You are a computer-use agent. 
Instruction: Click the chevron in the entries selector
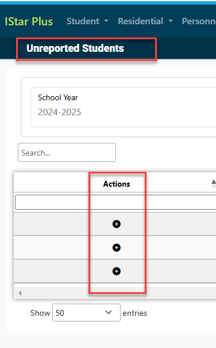(x=109, y=312)
